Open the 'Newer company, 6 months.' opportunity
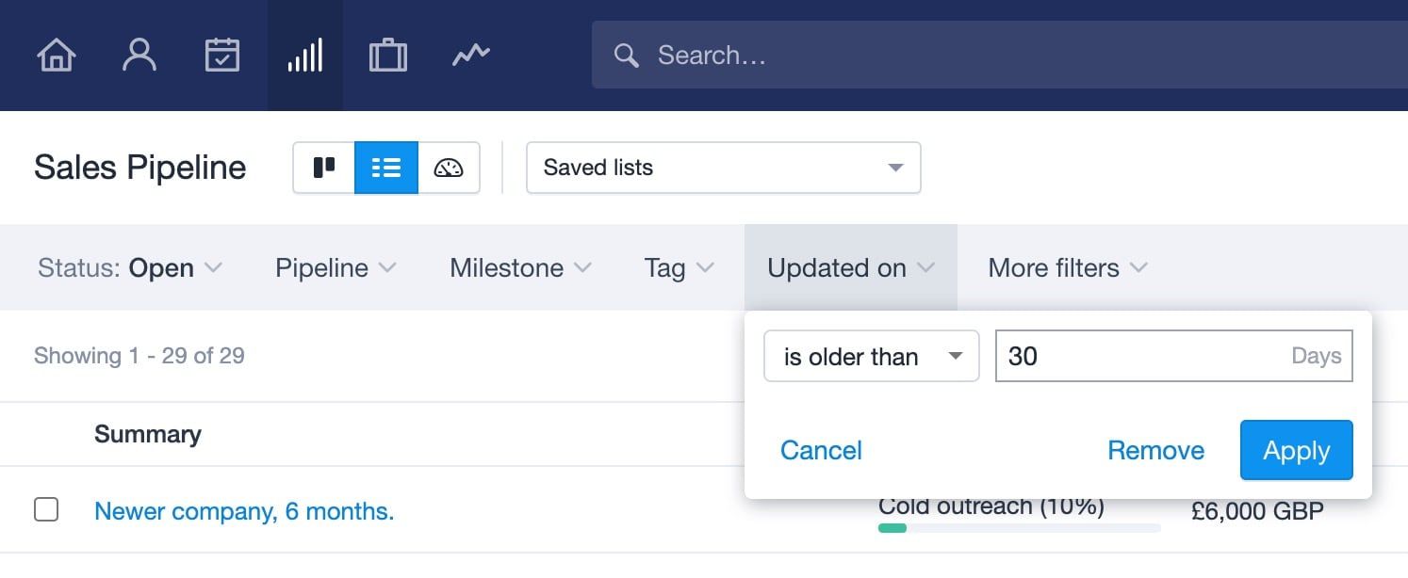The height and width of the screenshot is (578, 1408). tap(244, 511)
